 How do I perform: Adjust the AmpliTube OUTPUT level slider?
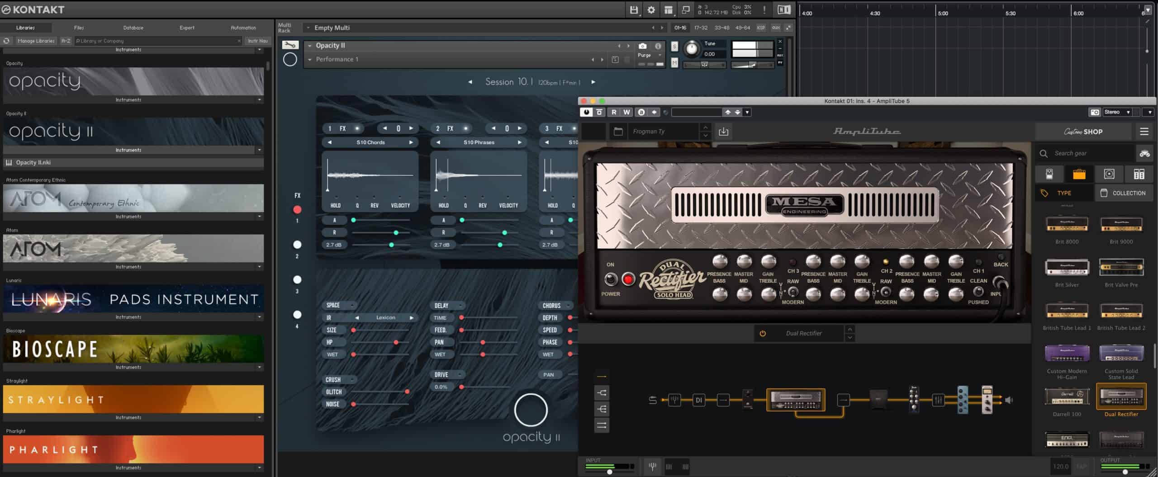[1125, 472]
